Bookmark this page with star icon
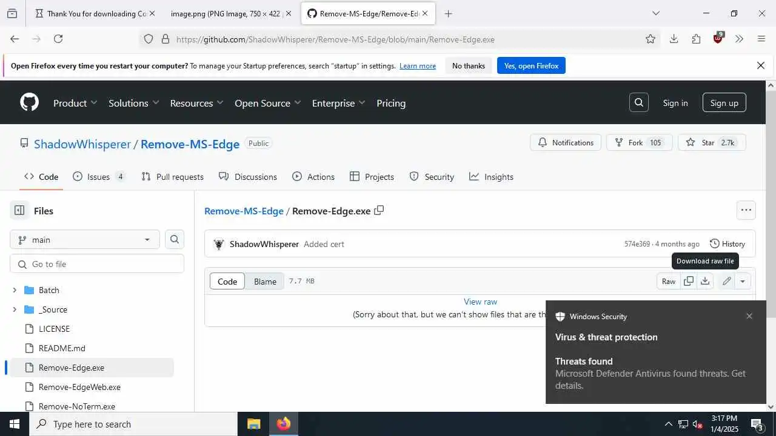This screenshot has height=436, width=776. 651,39
